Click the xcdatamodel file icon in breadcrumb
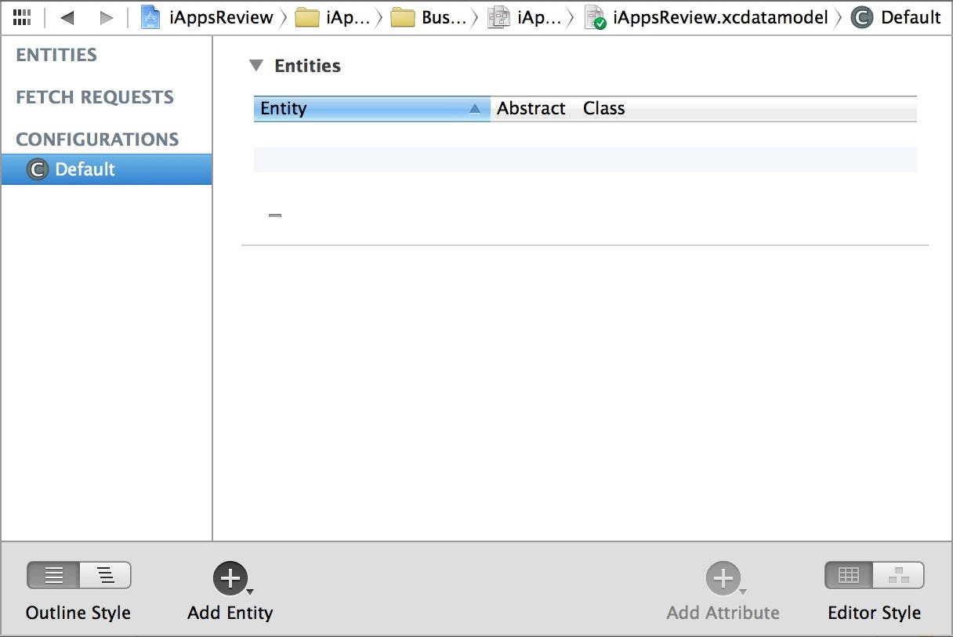This screenshot has height=637, width=953. [596, 17]
